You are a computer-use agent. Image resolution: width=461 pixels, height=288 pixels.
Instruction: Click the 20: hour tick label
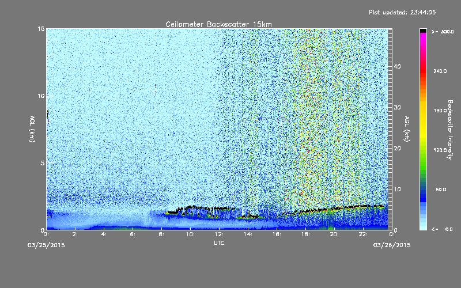click(x=334, y=234)
